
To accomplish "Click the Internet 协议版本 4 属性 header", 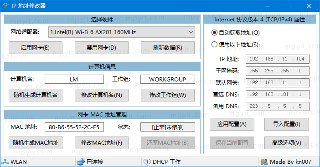I will point(260,20).
